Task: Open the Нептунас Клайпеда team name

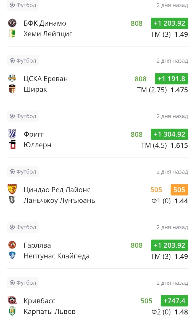Action: pos(57,256)
